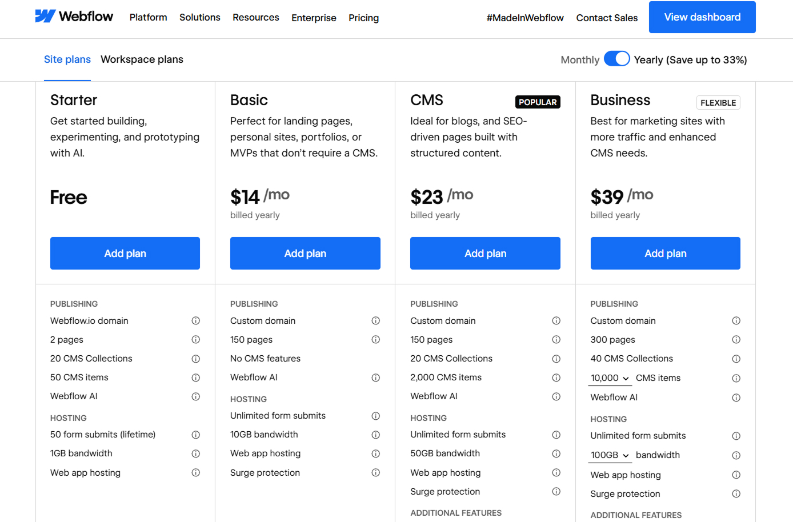Expand the 10,000 CMS items dropdown
The image size is (793, 522).
tap(611, 378)
